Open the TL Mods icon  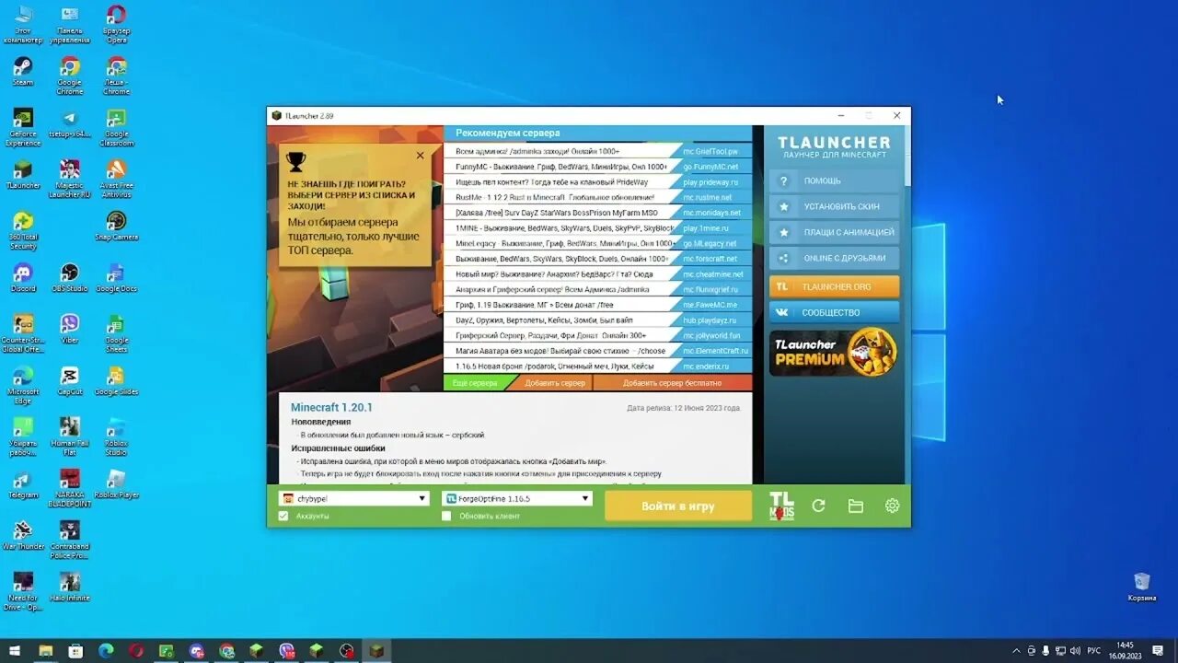coord(781,506)
